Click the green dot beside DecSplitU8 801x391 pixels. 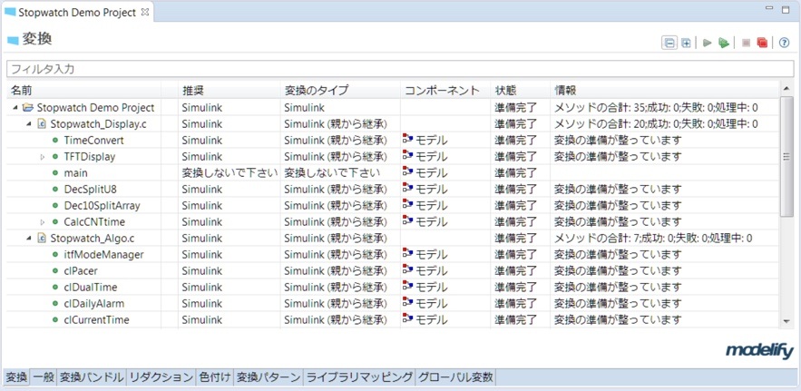pos(55,189)
